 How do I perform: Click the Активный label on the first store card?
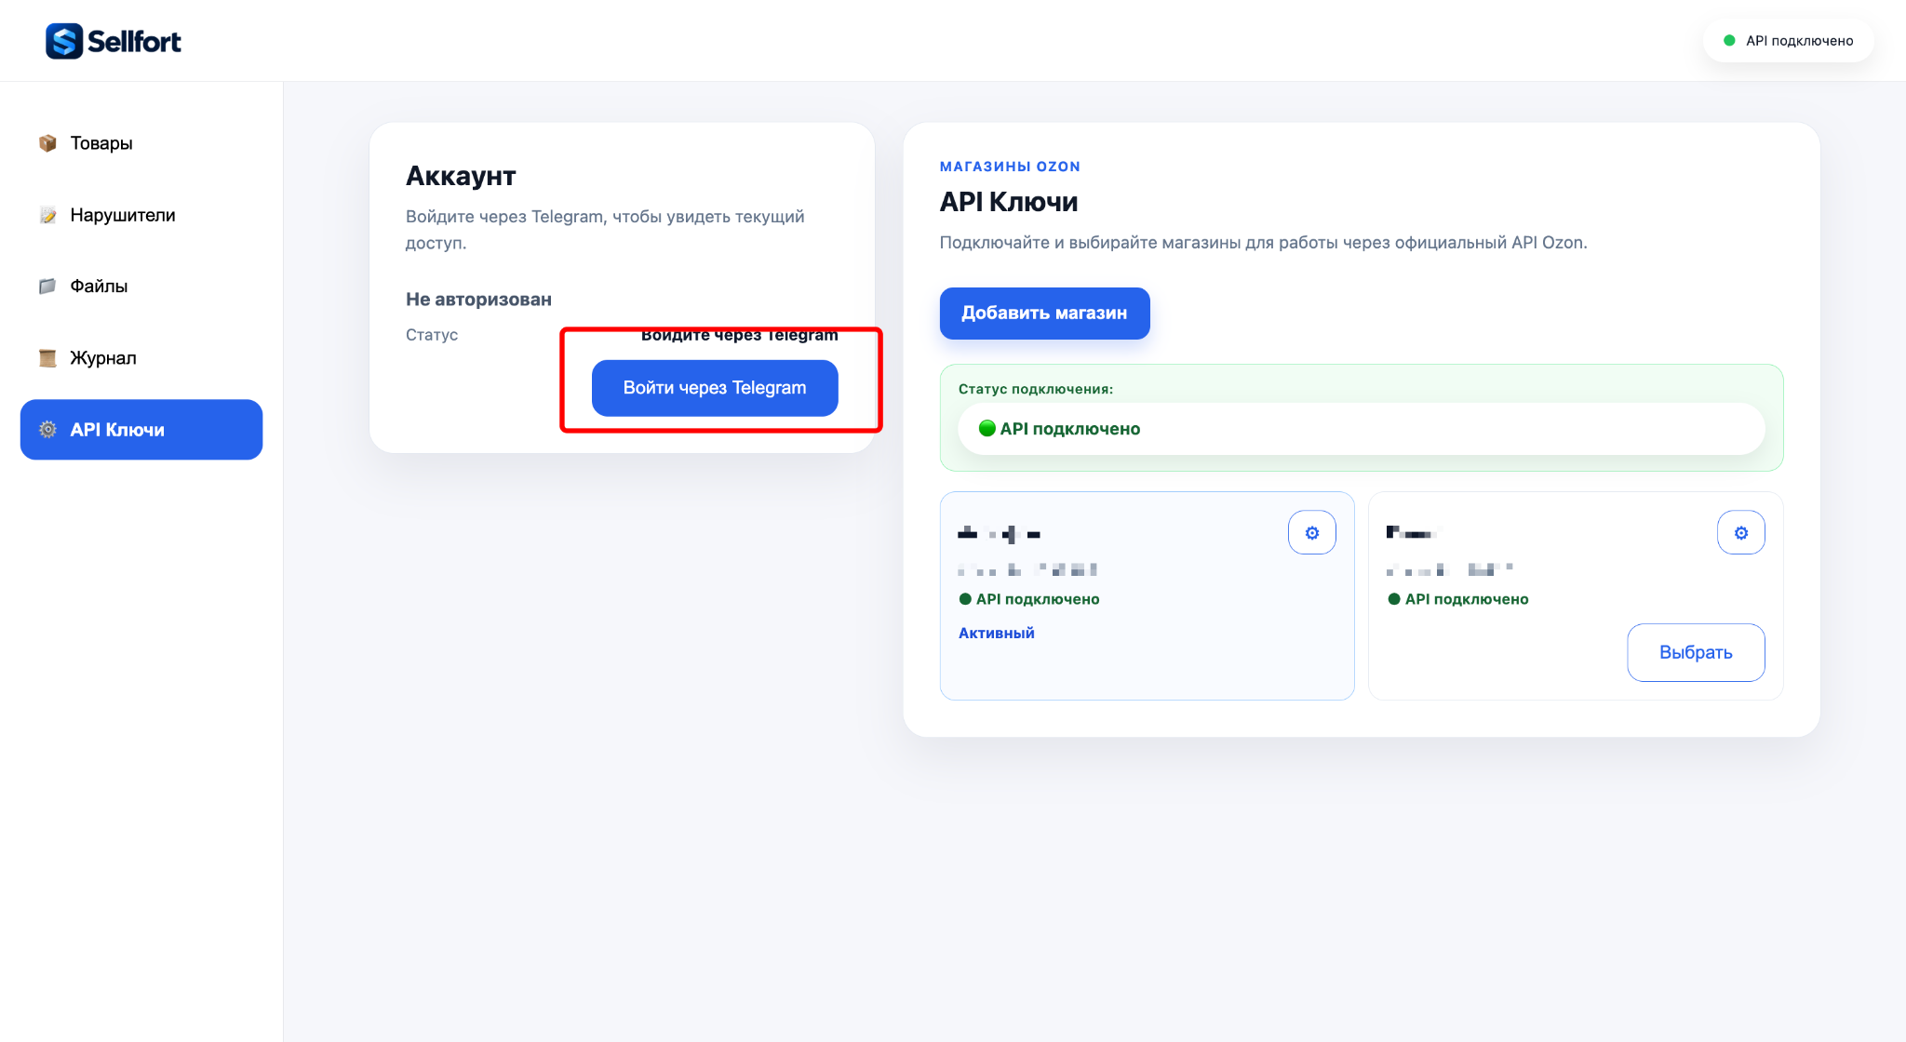coord(997,633)
